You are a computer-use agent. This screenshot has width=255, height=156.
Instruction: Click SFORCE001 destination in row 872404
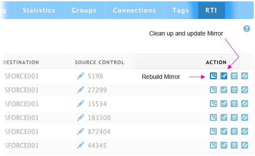pyautogui.click(x=22, y=132)
